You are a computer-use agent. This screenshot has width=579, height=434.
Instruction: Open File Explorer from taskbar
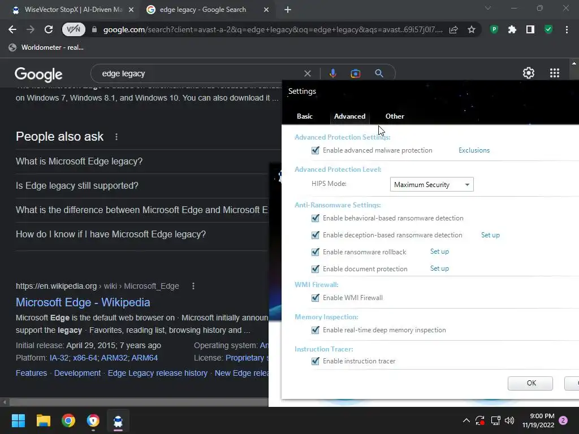point(43,420)
